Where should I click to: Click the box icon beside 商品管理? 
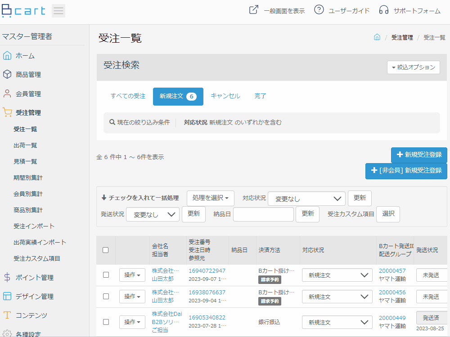click(7, 75)
